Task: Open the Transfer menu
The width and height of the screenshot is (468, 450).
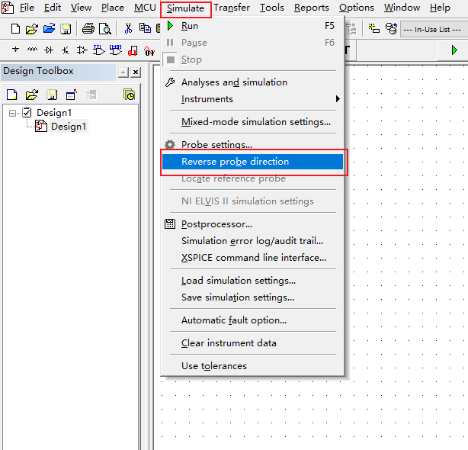Action: [x=232, y=8]
